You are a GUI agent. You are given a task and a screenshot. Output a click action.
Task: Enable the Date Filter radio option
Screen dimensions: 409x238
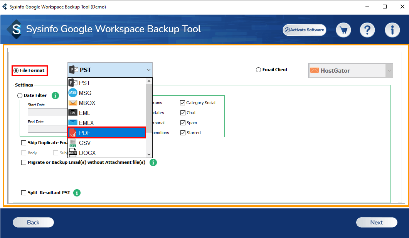coord(20,96)
